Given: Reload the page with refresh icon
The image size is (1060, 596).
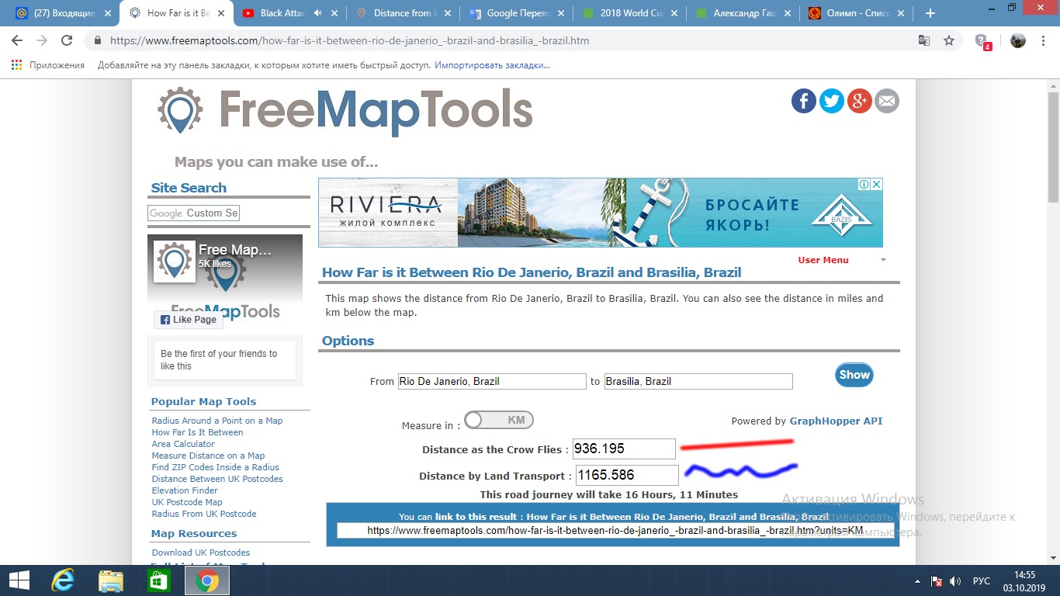Looking at the screenshot, I should [x=67, y=40].
